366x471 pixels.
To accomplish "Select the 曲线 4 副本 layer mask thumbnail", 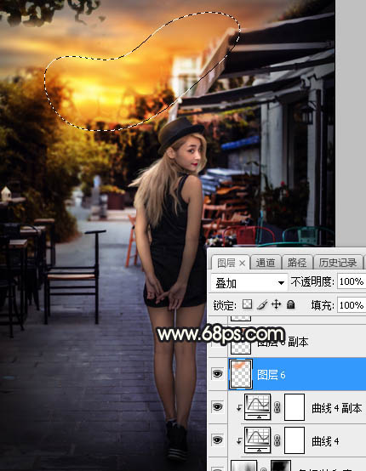I will 295,407.
